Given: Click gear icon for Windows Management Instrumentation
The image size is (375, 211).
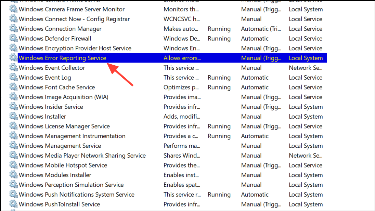Looking at the screenshot, I should pyautogui.click(x=13, y=136).
